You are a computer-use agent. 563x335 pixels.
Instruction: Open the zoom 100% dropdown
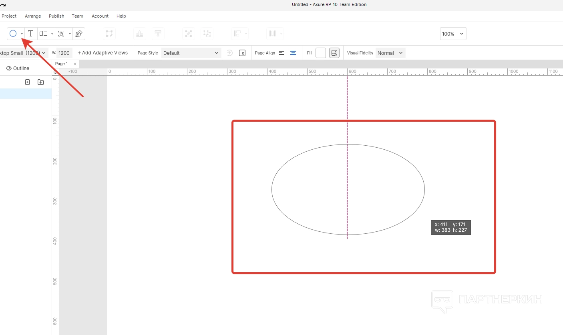(453, 34)
